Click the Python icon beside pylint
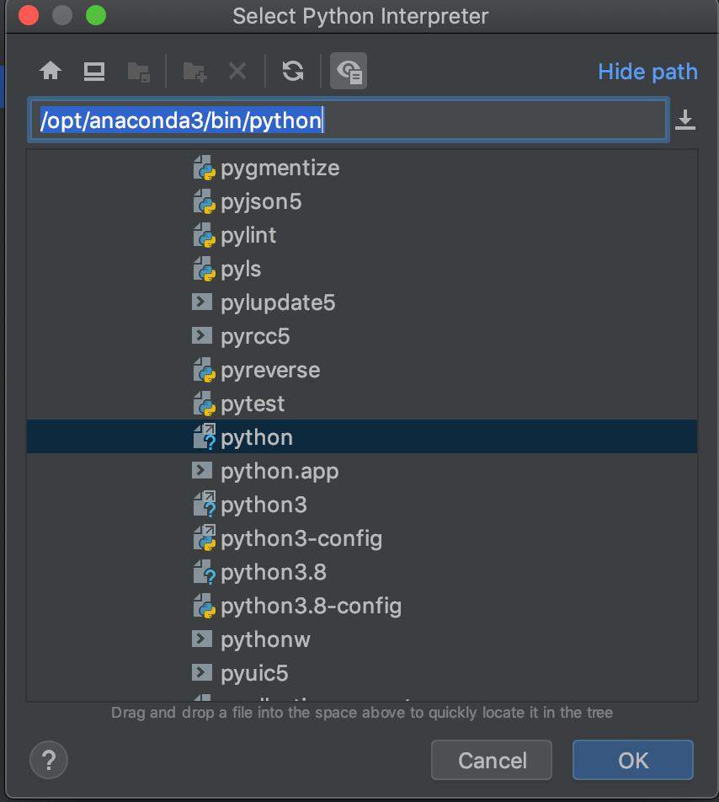Screen dimensions: 719x802 (204, 235)
